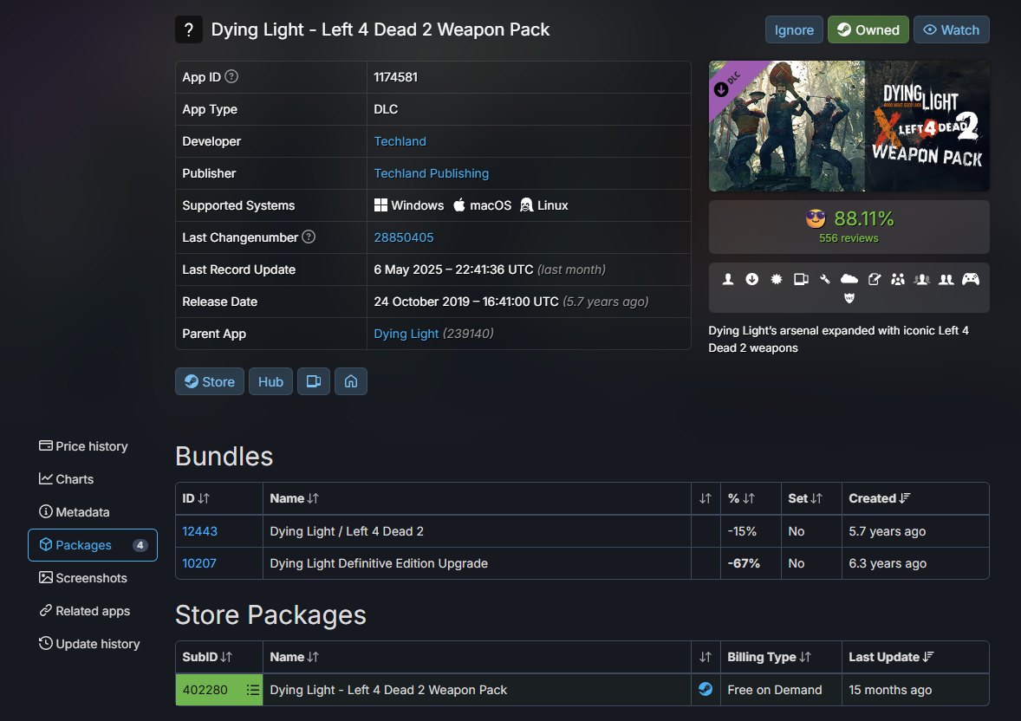Open changenumber 28850405 link
The height and width of the screenshot is (721, 1021).
[404, 237]
